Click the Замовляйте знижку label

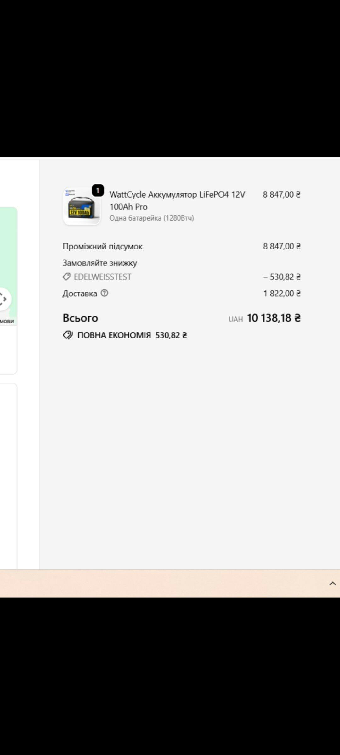point(99,263)
